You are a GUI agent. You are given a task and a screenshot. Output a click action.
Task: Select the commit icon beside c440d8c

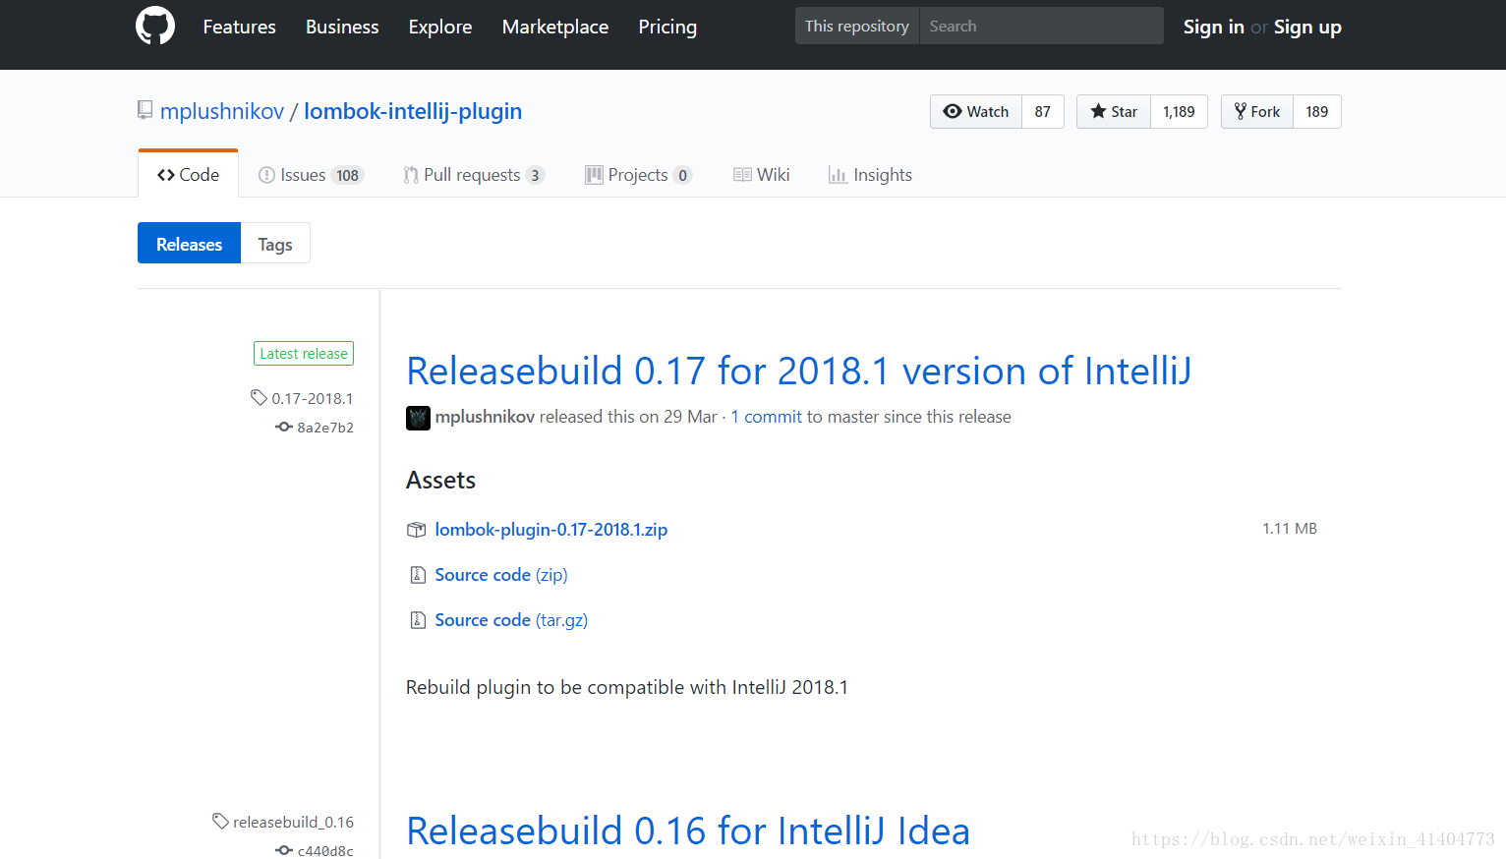click(x=284, y=850)
